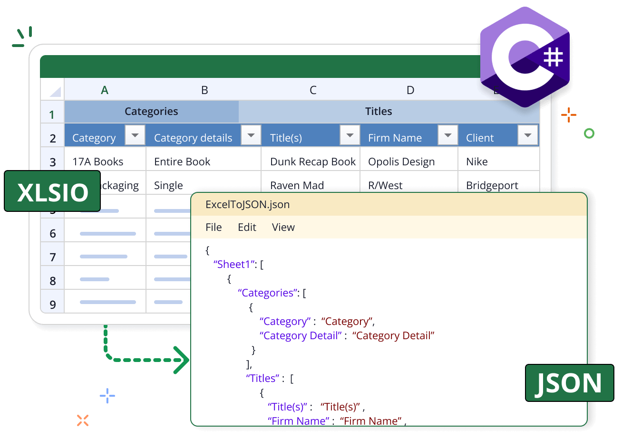This screenshot has width=622, height=438.
Task: Select column C header
Action: point(312,90)
